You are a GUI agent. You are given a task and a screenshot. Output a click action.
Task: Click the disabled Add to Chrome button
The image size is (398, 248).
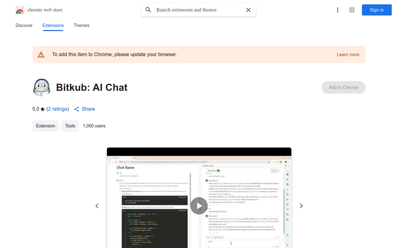pos(344,87)
